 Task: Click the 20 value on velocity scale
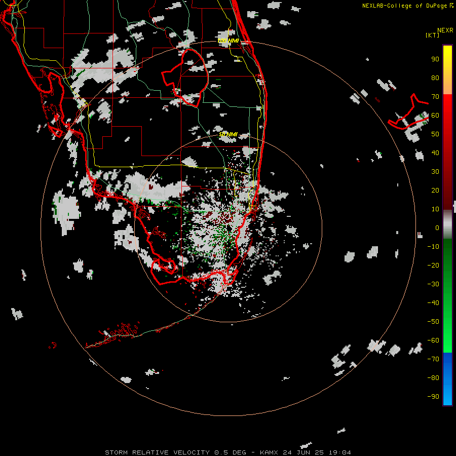click(x=435, y=191)
